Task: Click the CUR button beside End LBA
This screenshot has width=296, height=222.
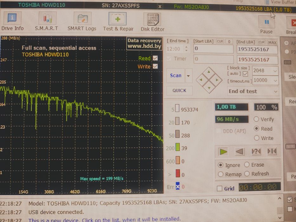Action: [x=261, y=42]
